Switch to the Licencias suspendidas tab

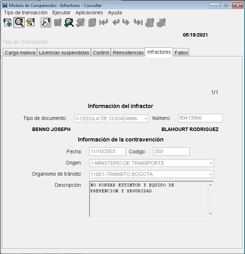64,53
